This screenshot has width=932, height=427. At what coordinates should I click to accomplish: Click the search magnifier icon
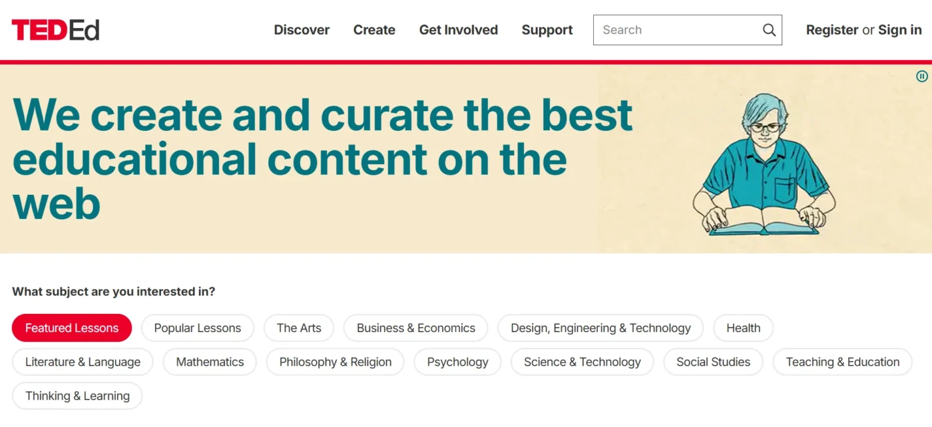click(x=769, y=30)
